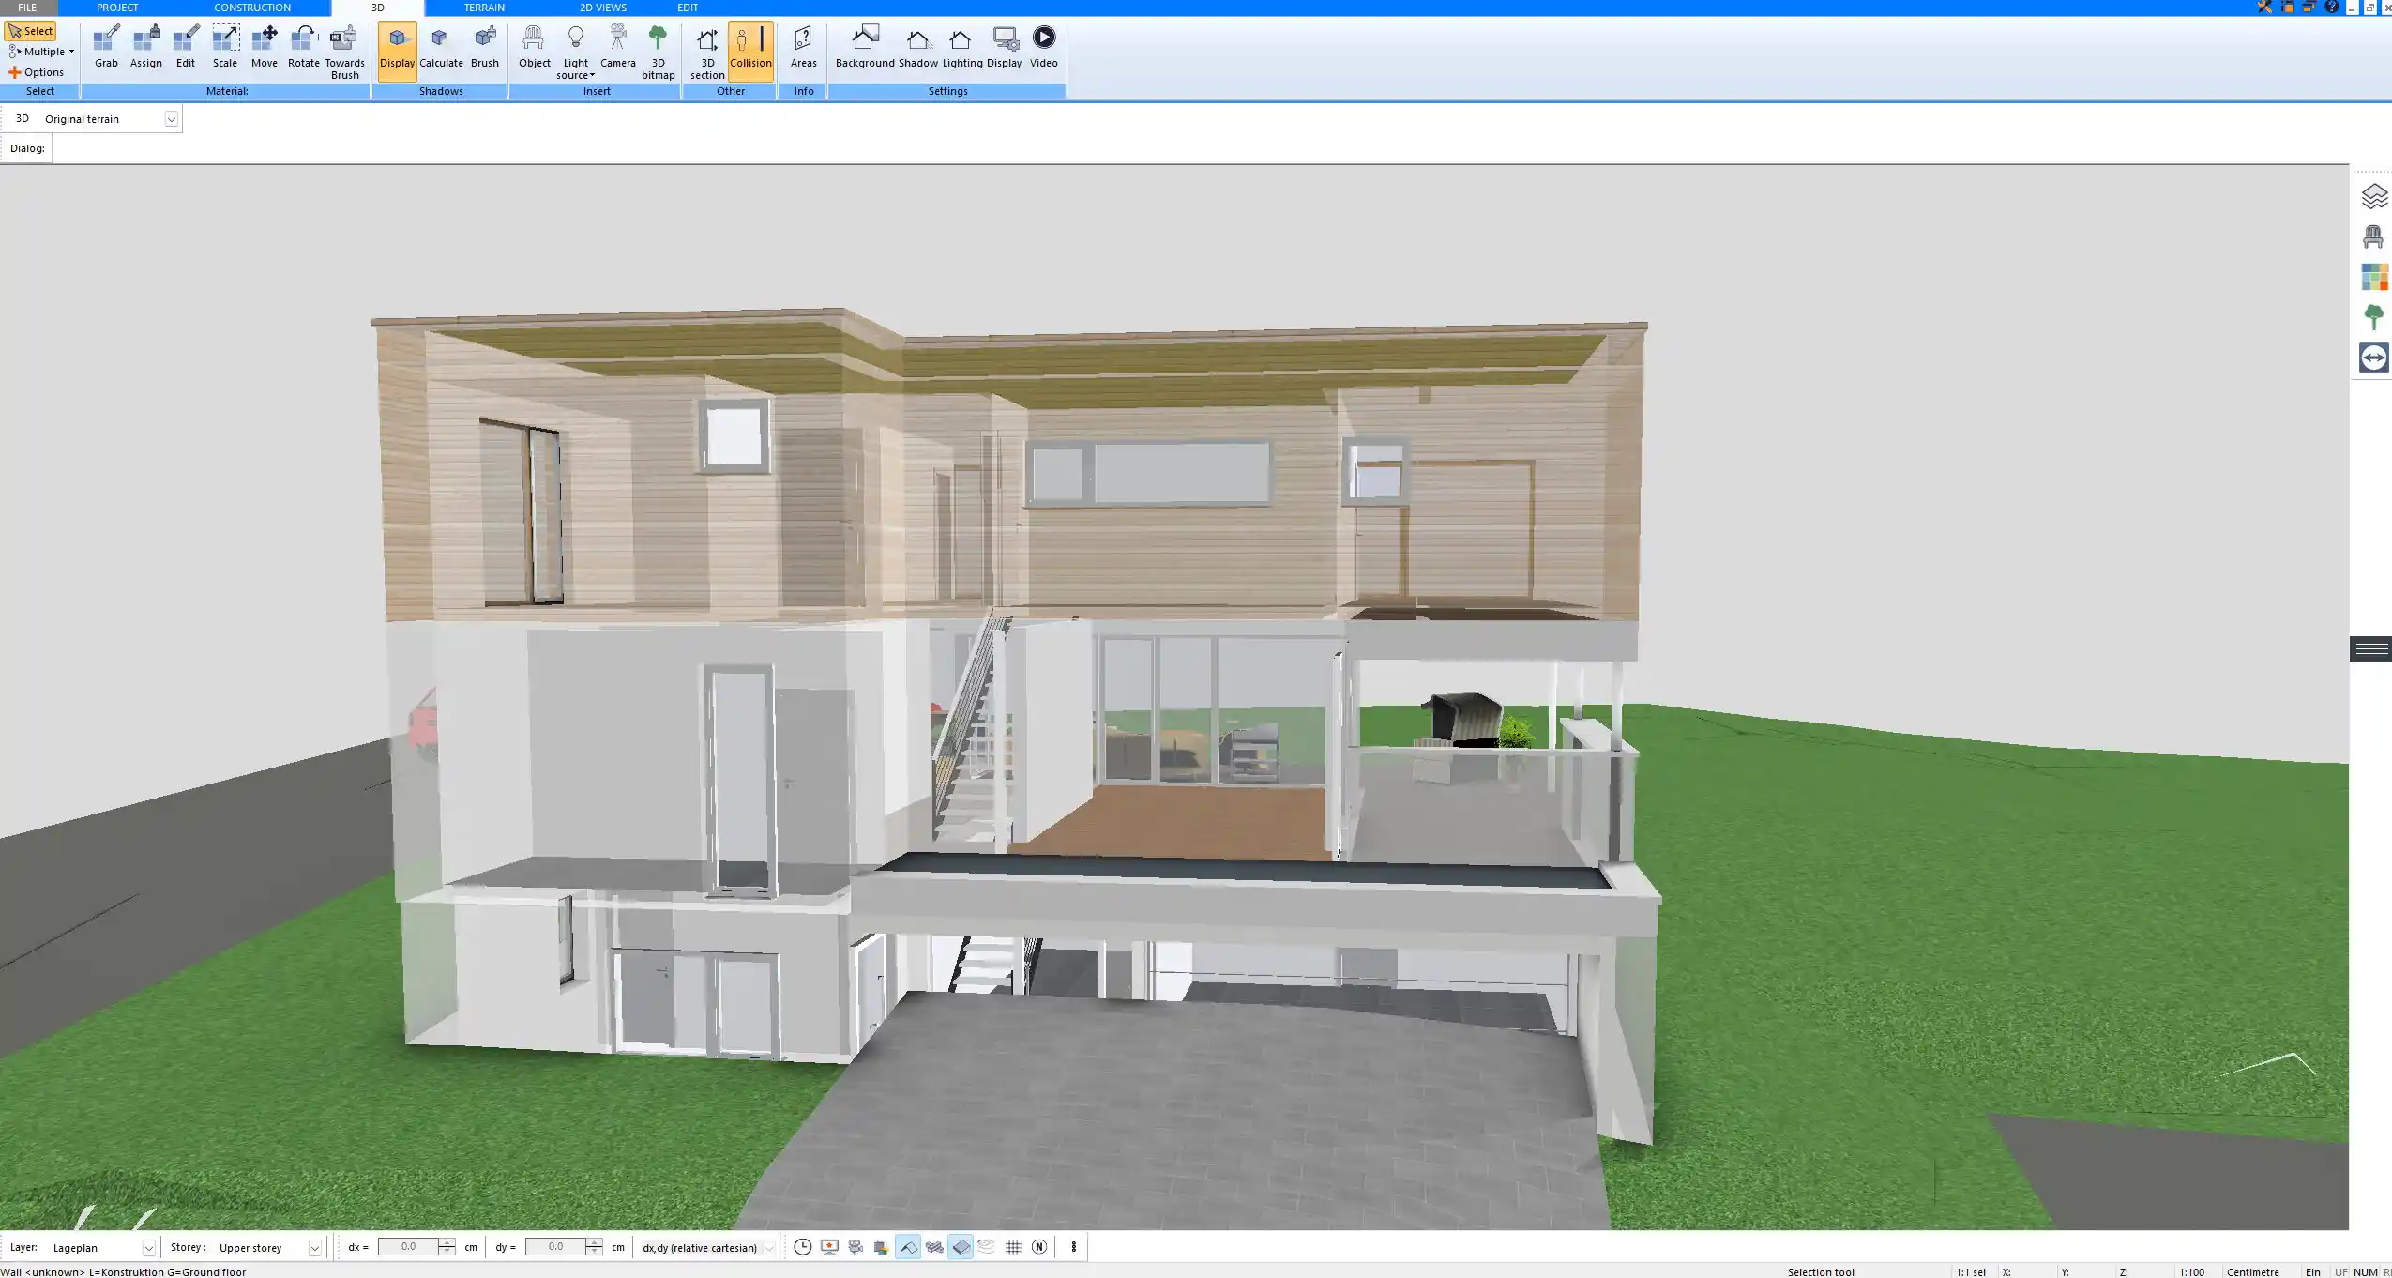2392x1278 pixels.
Task: Open the plants catalog tree icon
Action: coord(2374,317)
